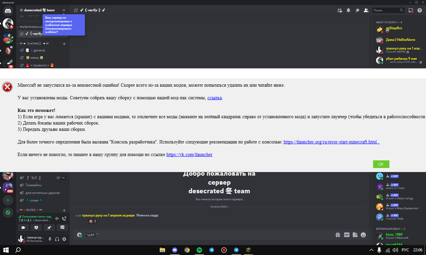426x255 pixels.
Task: Mute your microphone in Discord
Action: tap(50, 239)
